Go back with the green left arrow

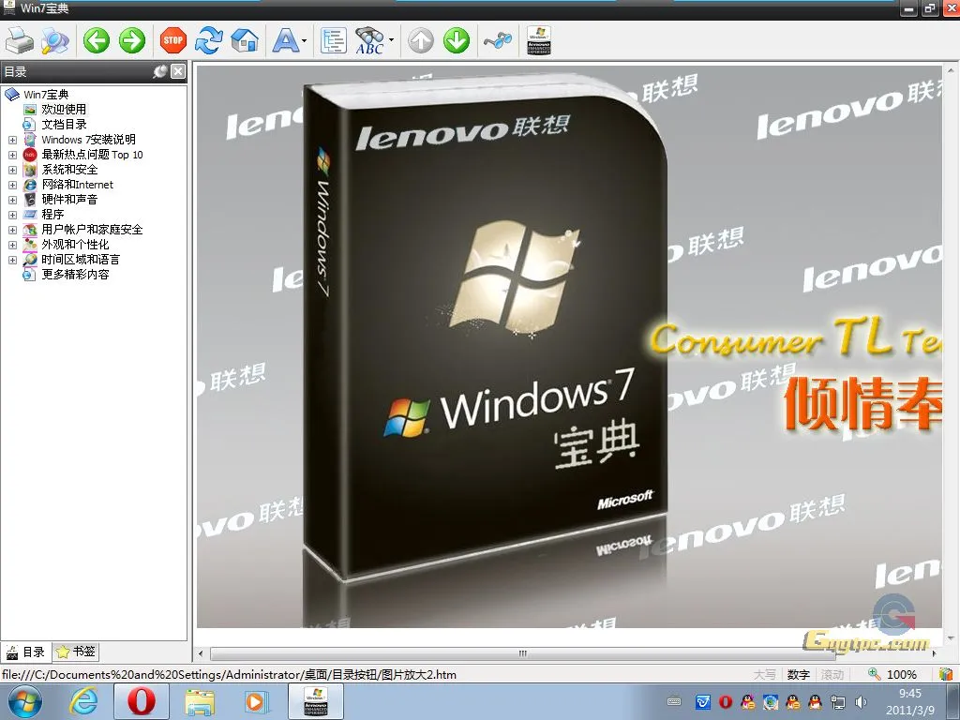point(96,40)
